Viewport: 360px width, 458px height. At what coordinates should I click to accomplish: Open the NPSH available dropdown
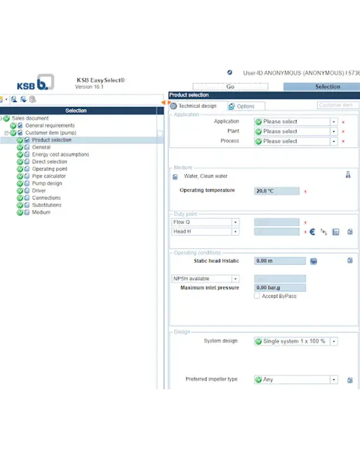pyautogui.click(x=235, y=279)
